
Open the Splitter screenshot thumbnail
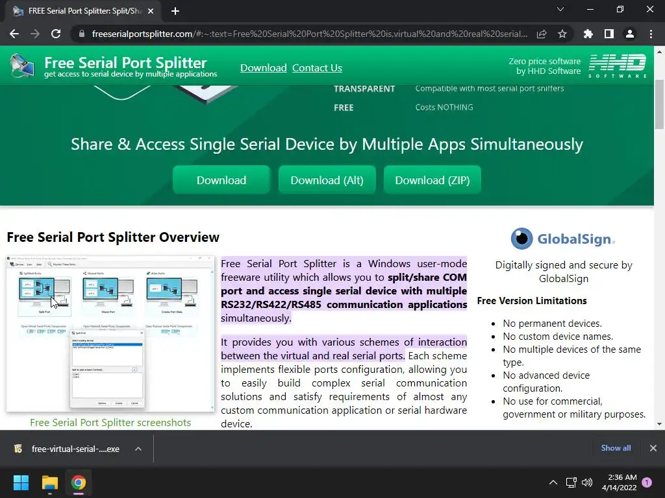[x=110, y=333]
